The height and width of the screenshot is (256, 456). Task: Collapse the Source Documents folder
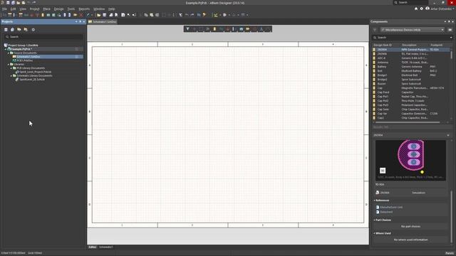pyautogui.click(x=9, y=53)
